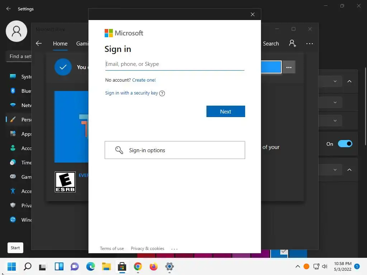367x275 pixels.
Task: Go back in the Microsoft Store window
Action: coord(39,43)
